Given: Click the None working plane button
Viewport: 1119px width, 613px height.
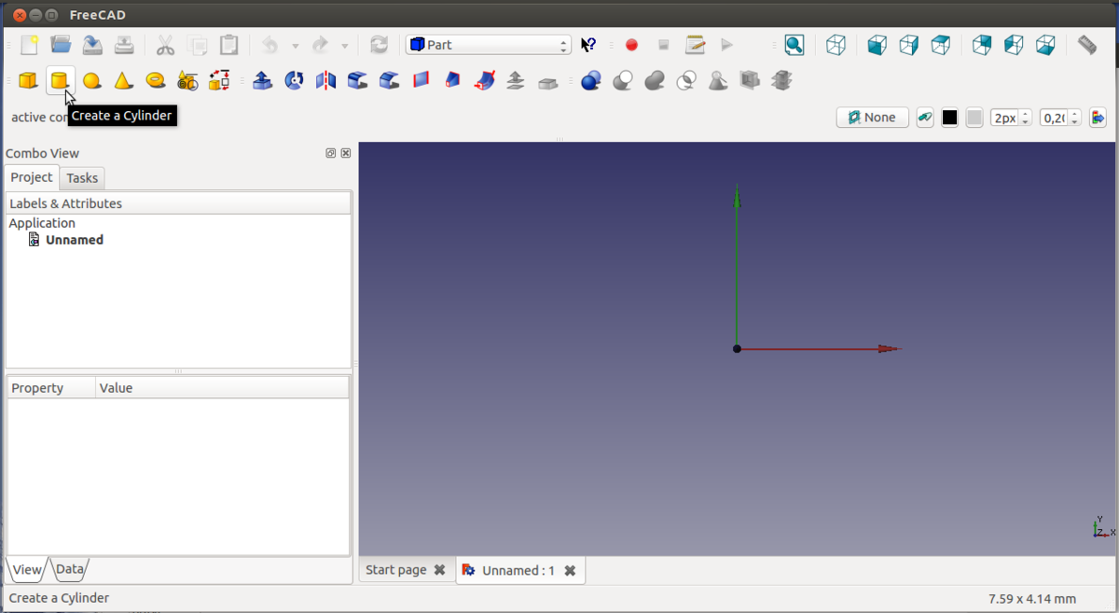Looking at the screenshot, I should [x=873, y=118].
